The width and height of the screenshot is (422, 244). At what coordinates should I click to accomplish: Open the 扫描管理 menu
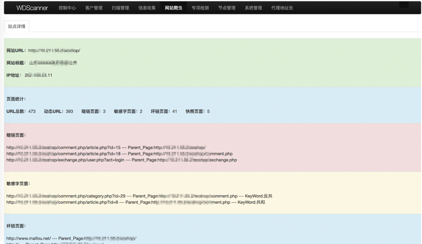coord(121,8)
